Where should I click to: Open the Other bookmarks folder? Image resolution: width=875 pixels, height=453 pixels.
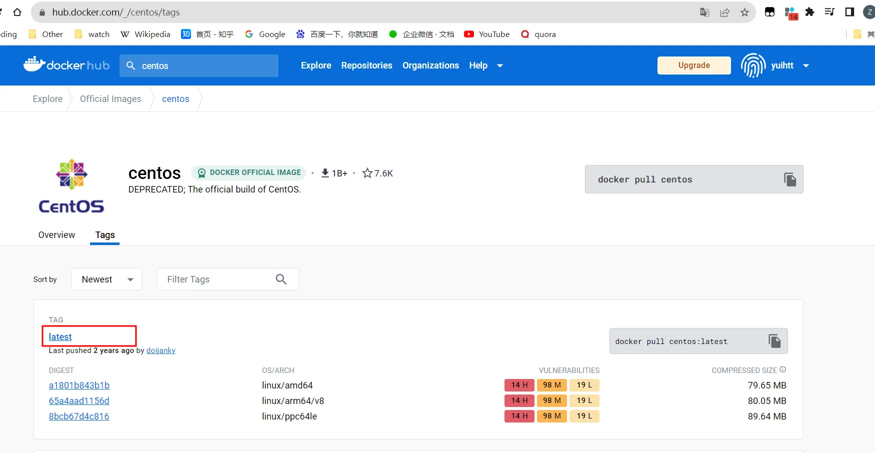click(46, 34)
